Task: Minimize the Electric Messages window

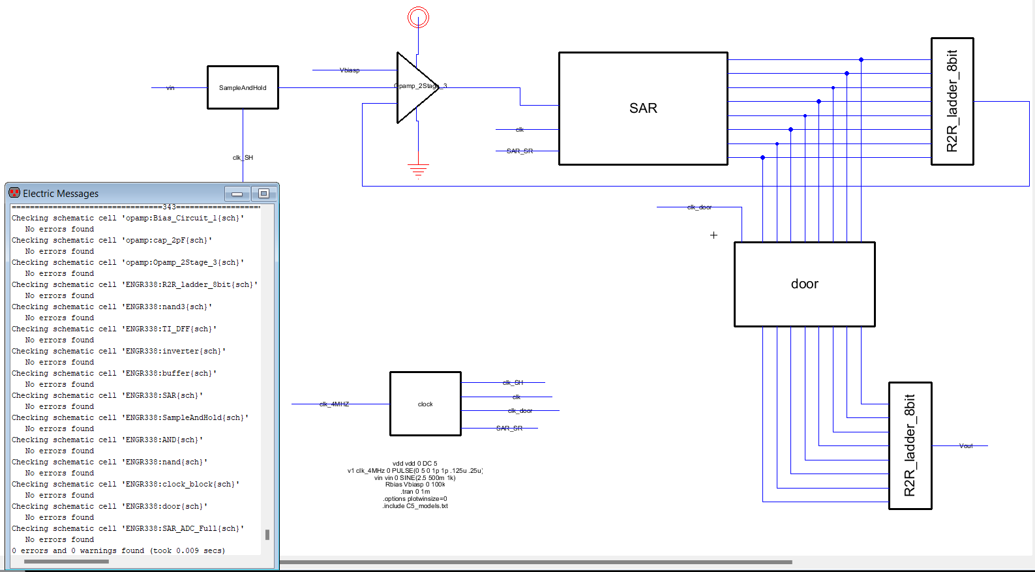Action: pyautogui.click(x=237, y=194)
